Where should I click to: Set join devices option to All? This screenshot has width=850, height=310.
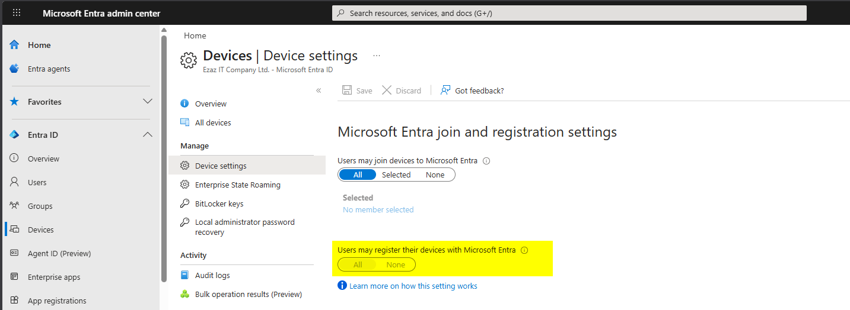(358, 175)
